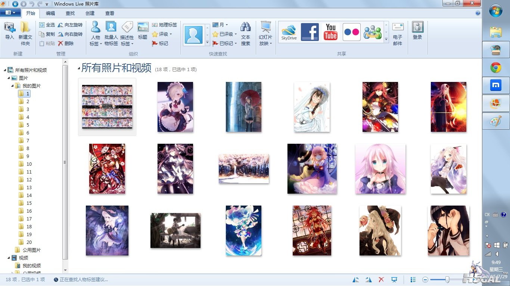Collapse the 我的图片 tree node
The height and width of the screenshot is (286, 510).
point(12,86)
